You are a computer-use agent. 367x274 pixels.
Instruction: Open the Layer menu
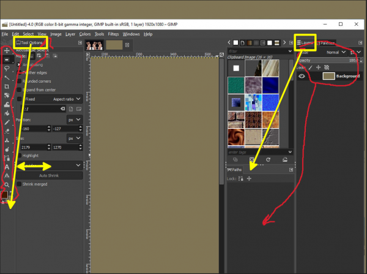click(70, 34)
